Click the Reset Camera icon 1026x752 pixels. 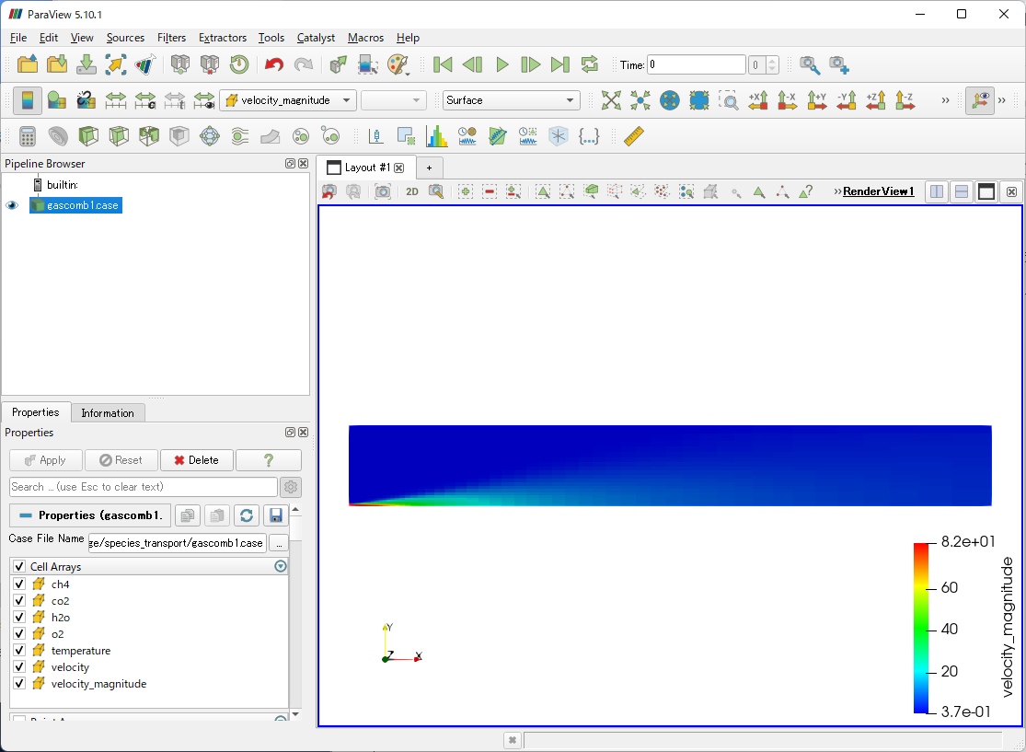point(611,100)
